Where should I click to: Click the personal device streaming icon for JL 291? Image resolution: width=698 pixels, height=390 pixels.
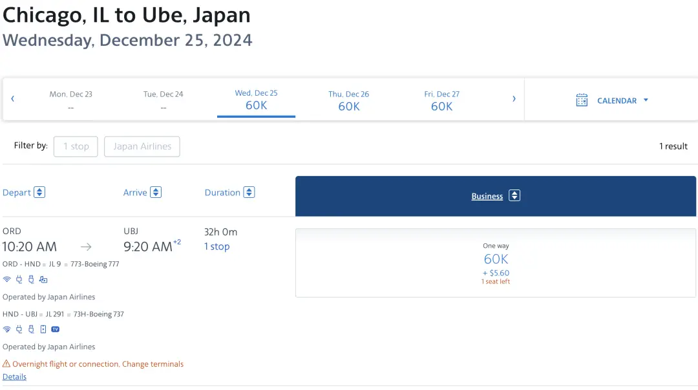pos(43,329)
